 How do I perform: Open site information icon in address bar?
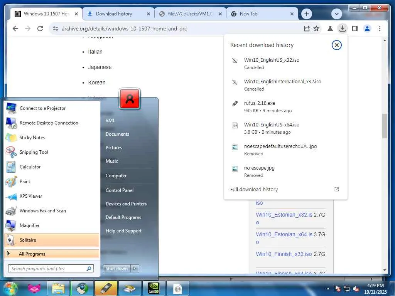[56, 29]
